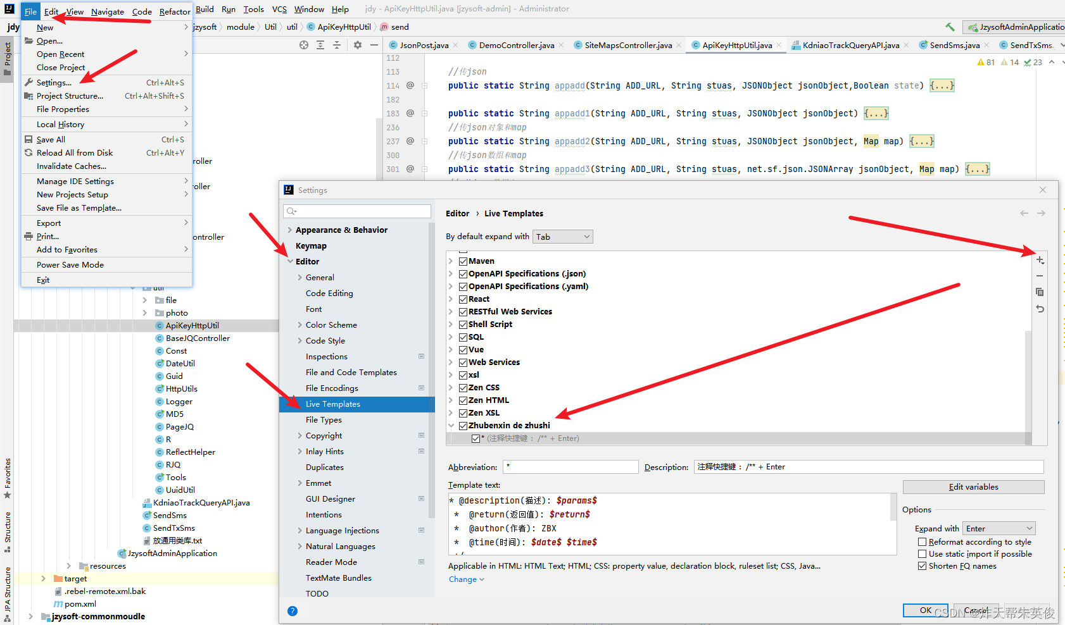Click the collapse all icon in Project panel
1065x625 pixels.
[337, 45]
